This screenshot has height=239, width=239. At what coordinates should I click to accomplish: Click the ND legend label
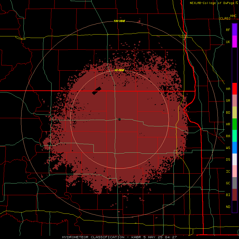point(228,207)
